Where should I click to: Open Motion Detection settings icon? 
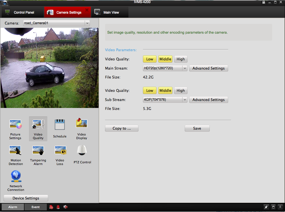(16, 151)
